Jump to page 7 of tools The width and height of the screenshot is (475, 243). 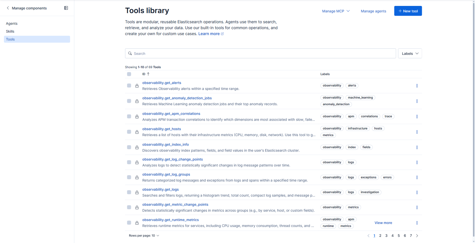click(x=411, y=236)
